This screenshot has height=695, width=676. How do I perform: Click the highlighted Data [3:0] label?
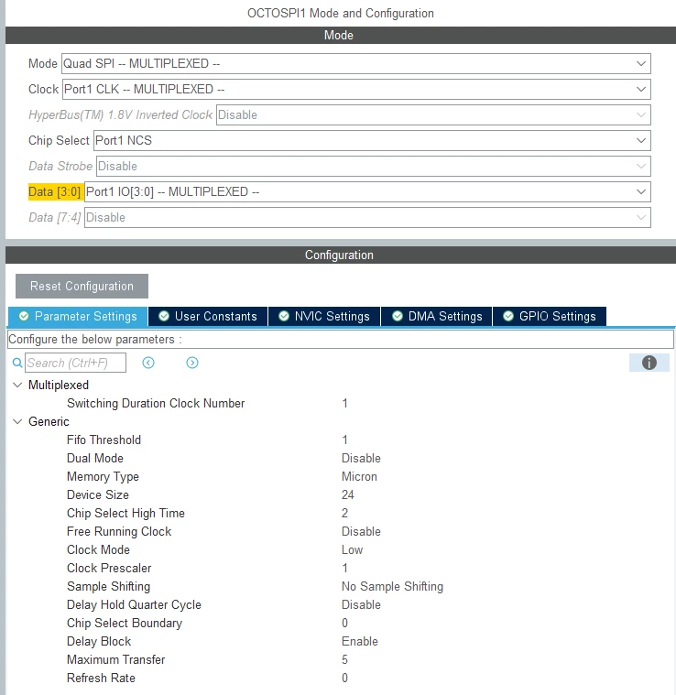(55, 192)
